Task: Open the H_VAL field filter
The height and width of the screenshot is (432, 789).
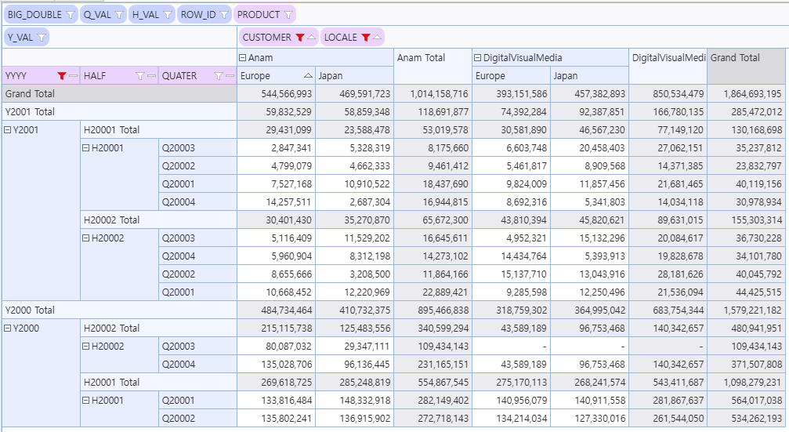Action: (x=168, y=15)
